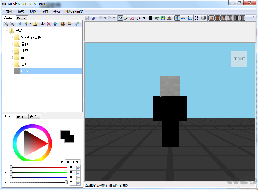Click the hex color input field
The width and height of the screenshot is (258, 190).
pyautogui.click(x=72, y=162)
